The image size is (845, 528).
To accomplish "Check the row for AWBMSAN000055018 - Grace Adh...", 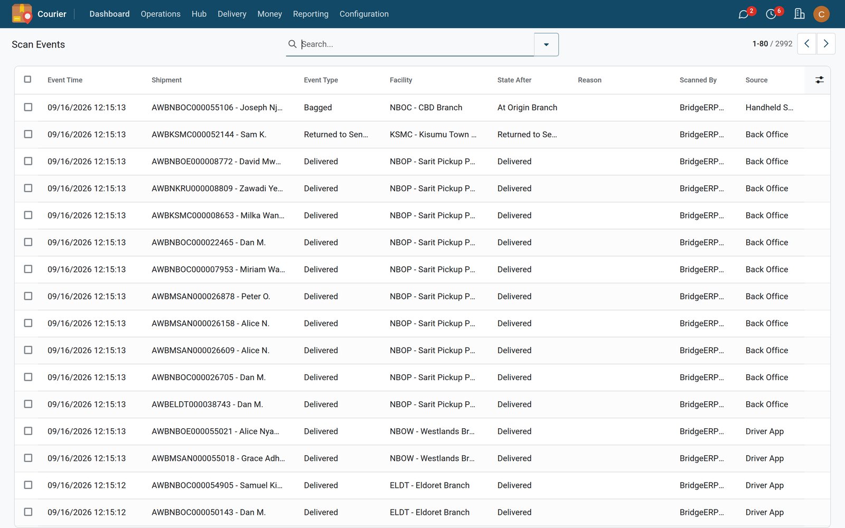I will tap(28, 458).
